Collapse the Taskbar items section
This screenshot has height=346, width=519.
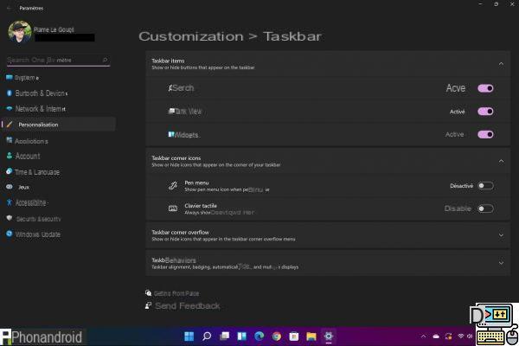(501, 63)
